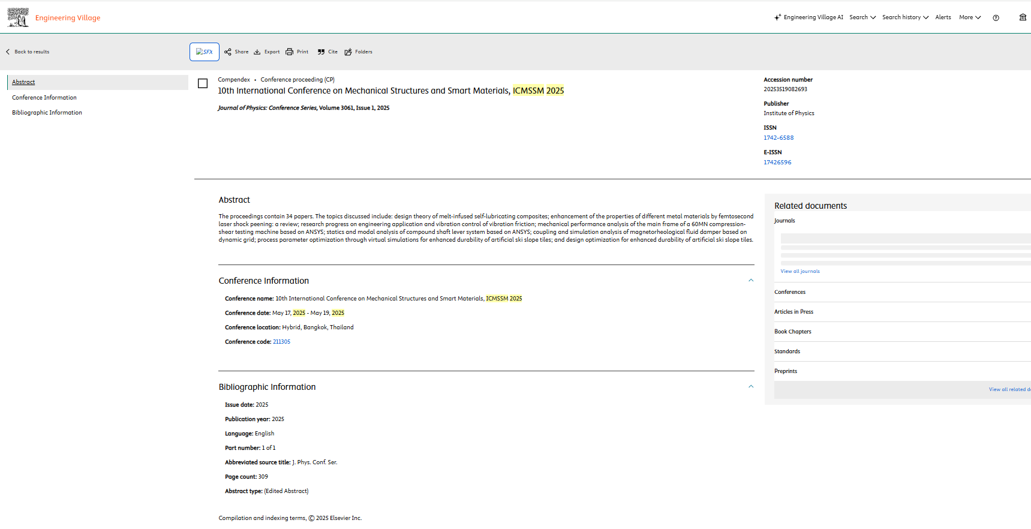Click the Export download icon

(257, 52)
